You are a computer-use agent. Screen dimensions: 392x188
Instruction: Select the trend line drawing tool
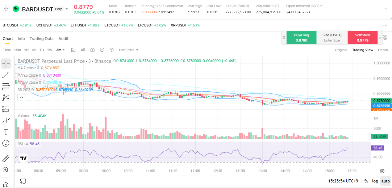6,75
